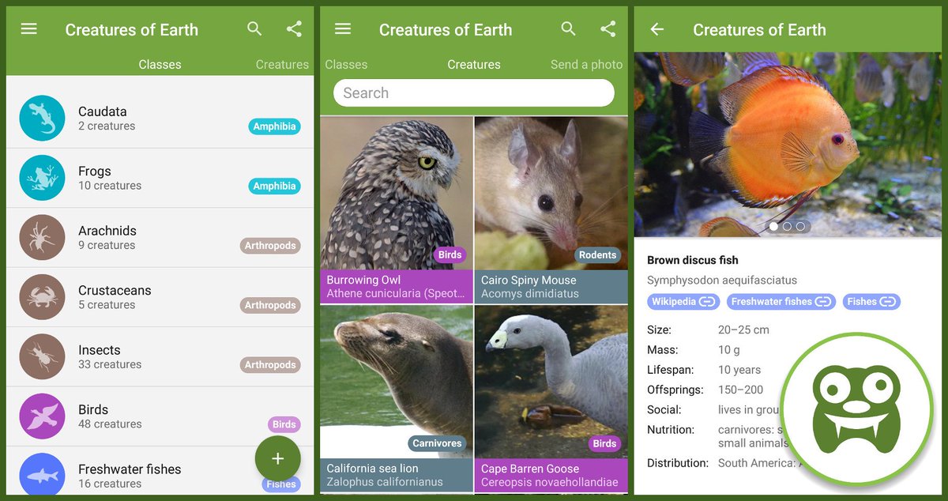Open the '16 creatures' Freshwater fishes entry
This screenshot has height=501, width=948.
(x=160, y=472)
